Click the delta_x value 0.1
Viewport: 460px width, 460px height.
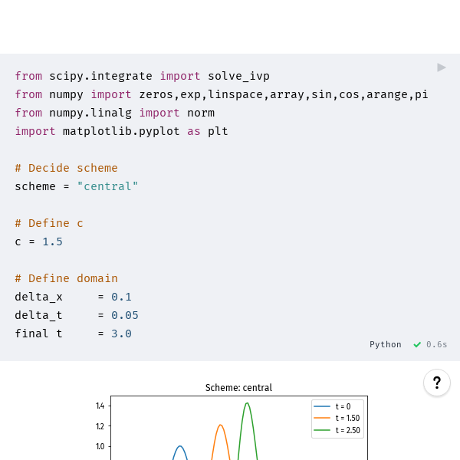pyautogui.click(x=121, y=297)
